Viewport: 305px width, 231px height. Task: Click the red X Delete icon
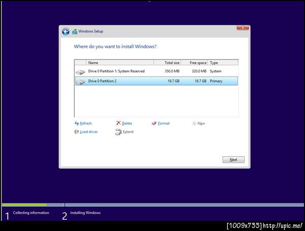[118, 123]
